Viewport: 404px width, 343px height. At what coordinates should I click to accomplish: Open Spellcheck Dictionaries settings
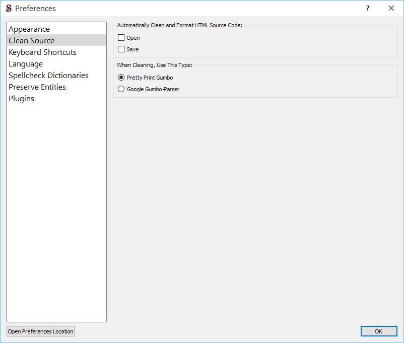[48, 76]
